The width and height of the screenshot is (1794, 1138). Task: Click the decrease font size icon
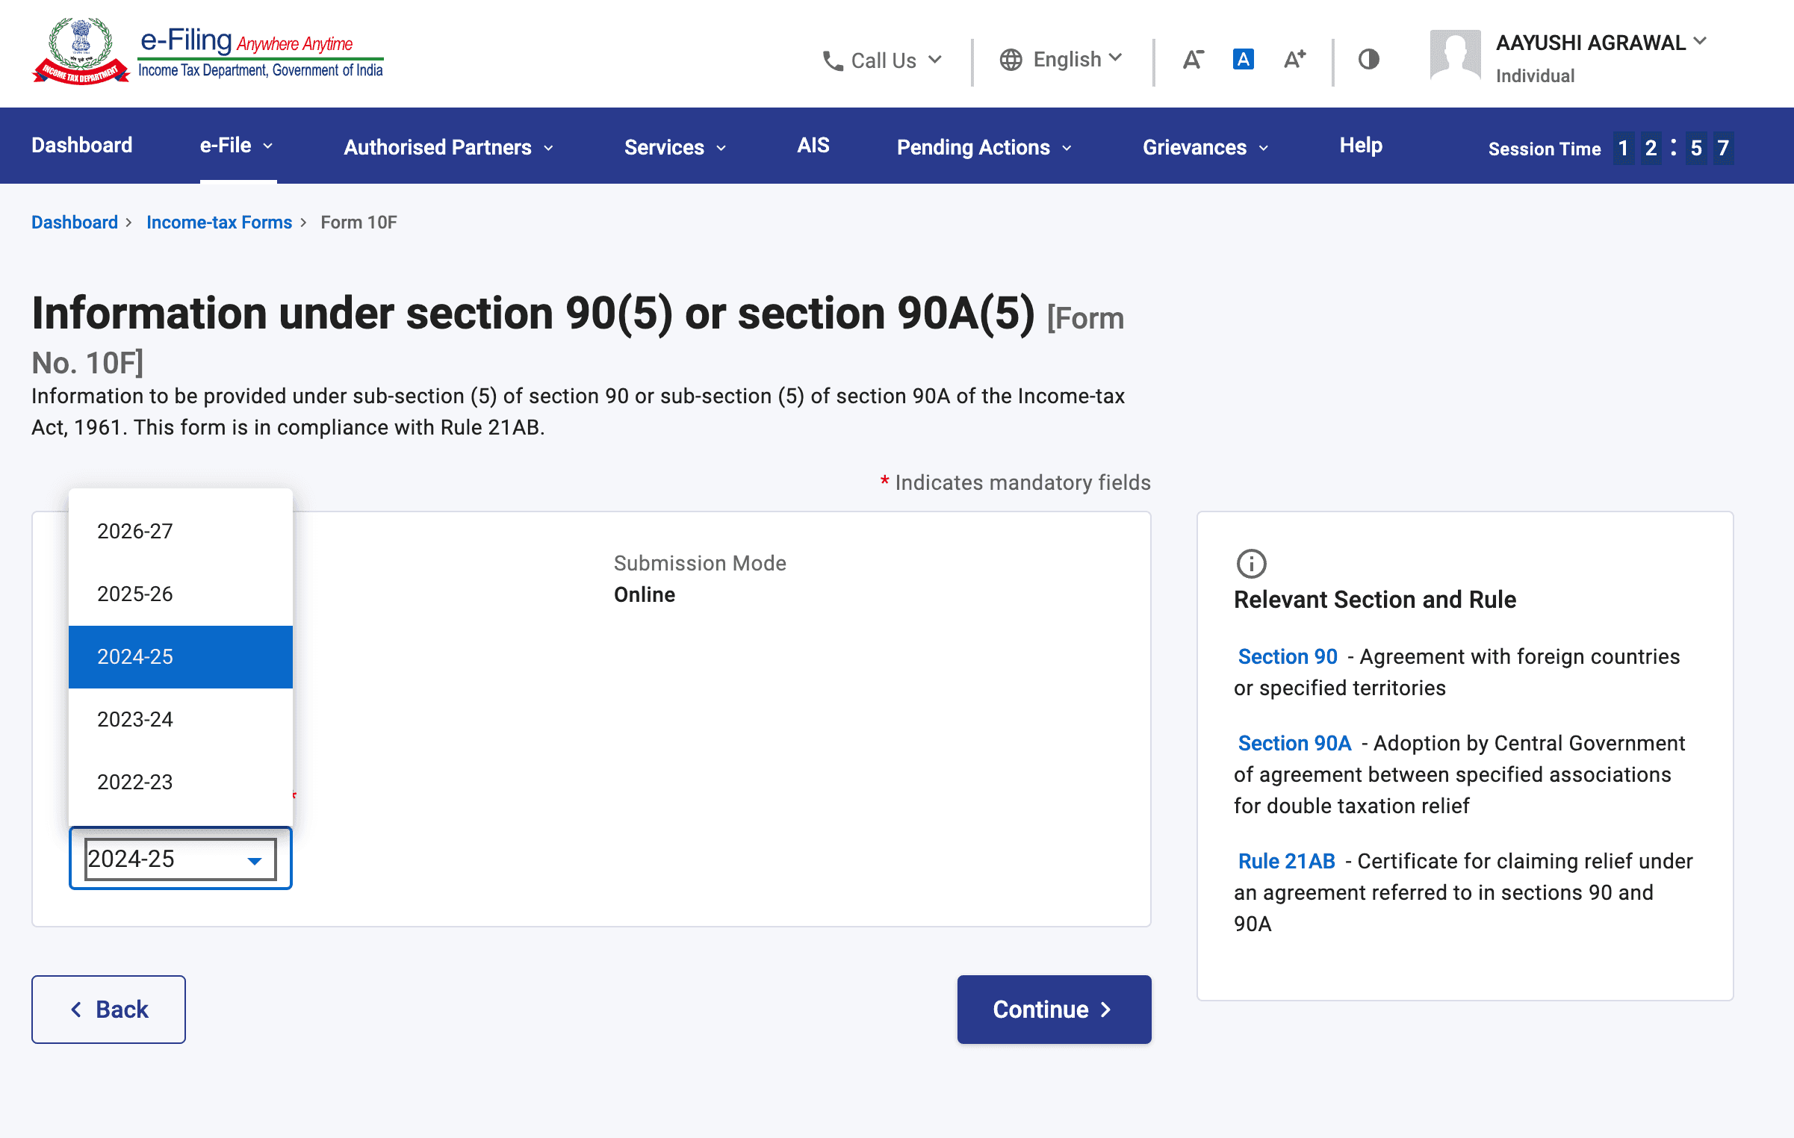click(1193, 60)
